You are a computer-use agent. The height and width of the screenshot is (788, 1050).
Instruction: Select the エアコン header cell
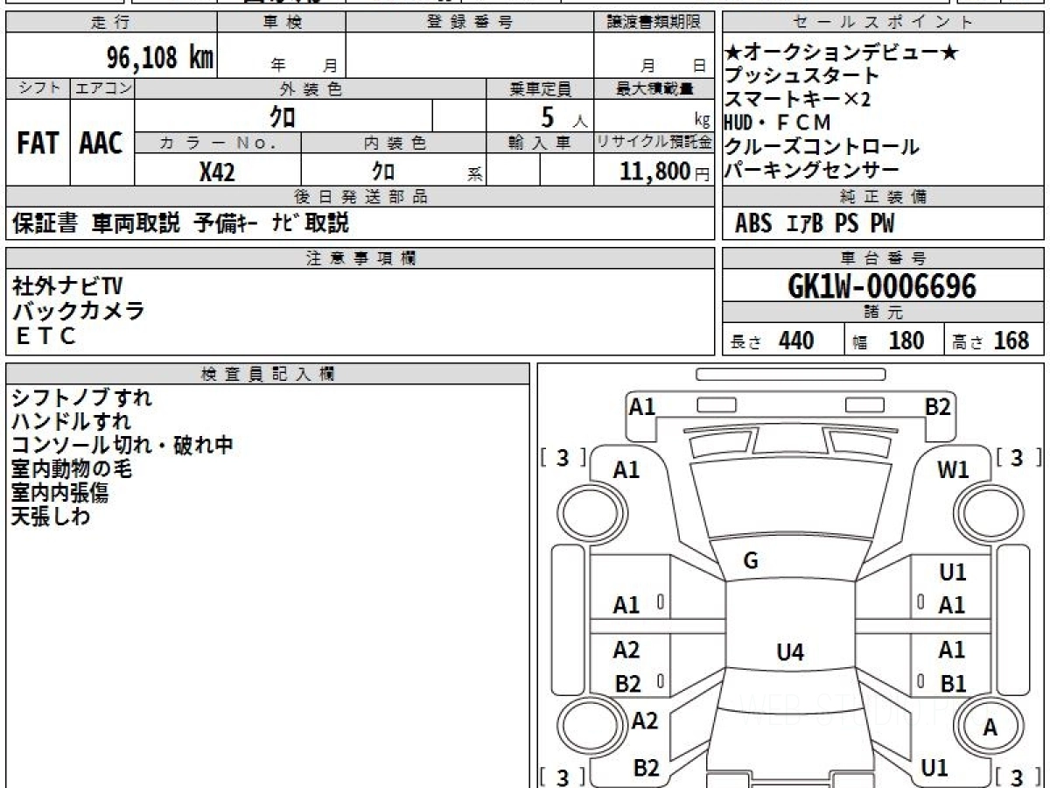pos(102,88)
